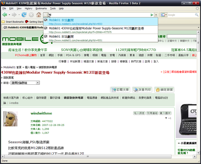The height and width of the screenshot is (164, 201).
Task: Click the 引用連結 button
Action: [152, 113]
